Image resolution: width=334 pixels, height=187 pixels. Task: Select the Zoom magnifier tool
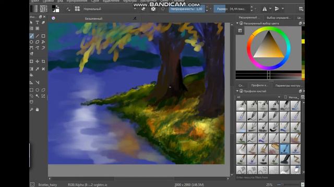click(x=31, y=110)
